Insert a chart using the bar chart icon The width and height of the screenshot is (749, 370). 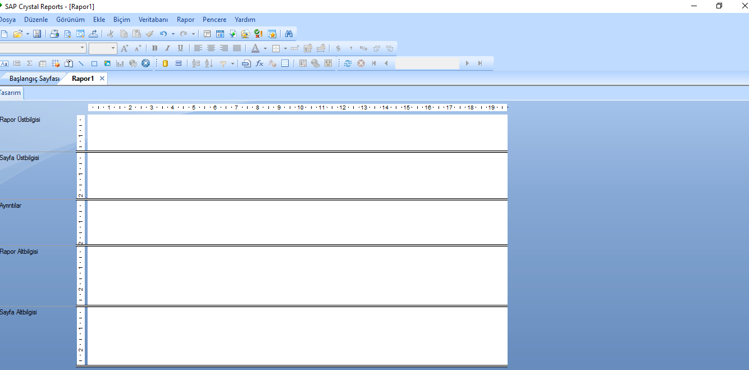click(x=120, y=63)
